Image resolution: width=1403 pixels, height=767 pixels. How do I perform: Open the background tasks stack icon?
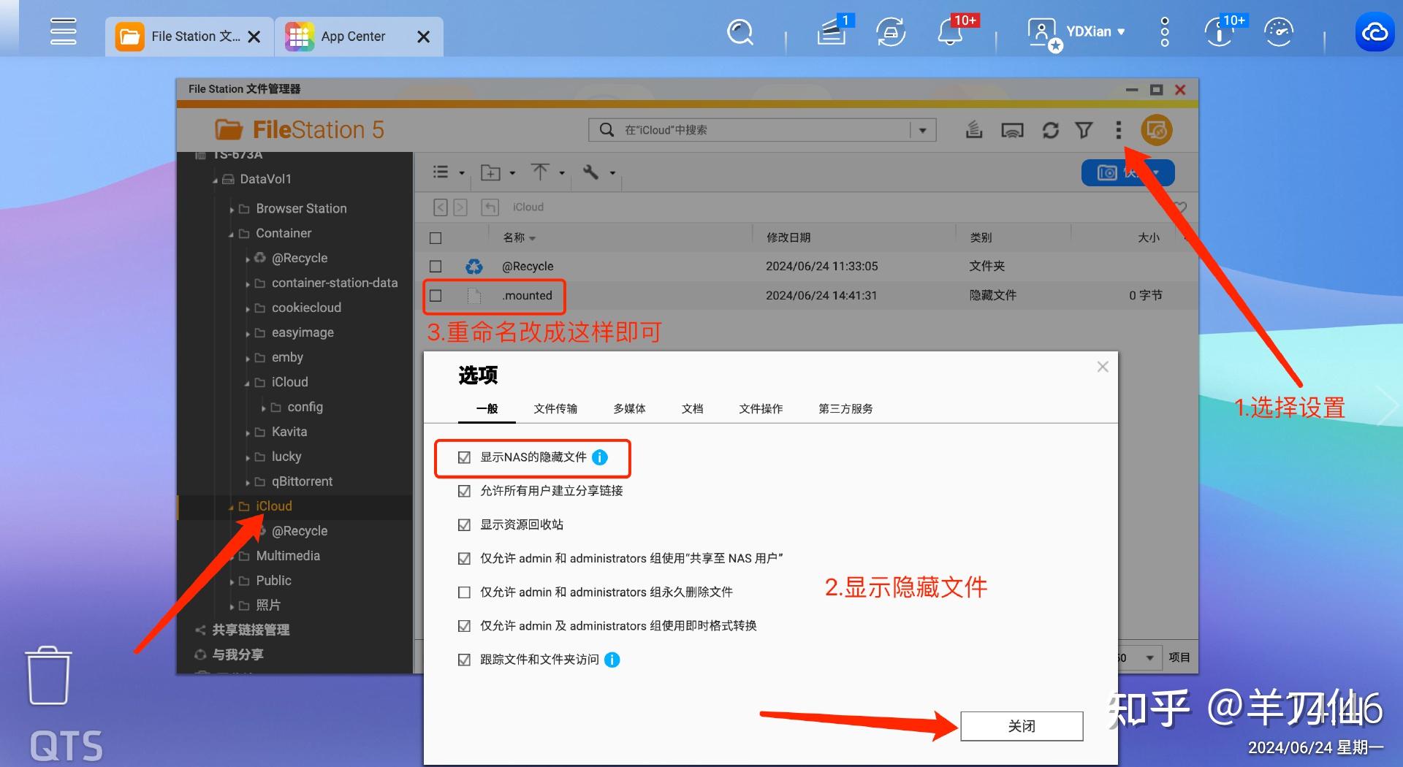[973, 131]
